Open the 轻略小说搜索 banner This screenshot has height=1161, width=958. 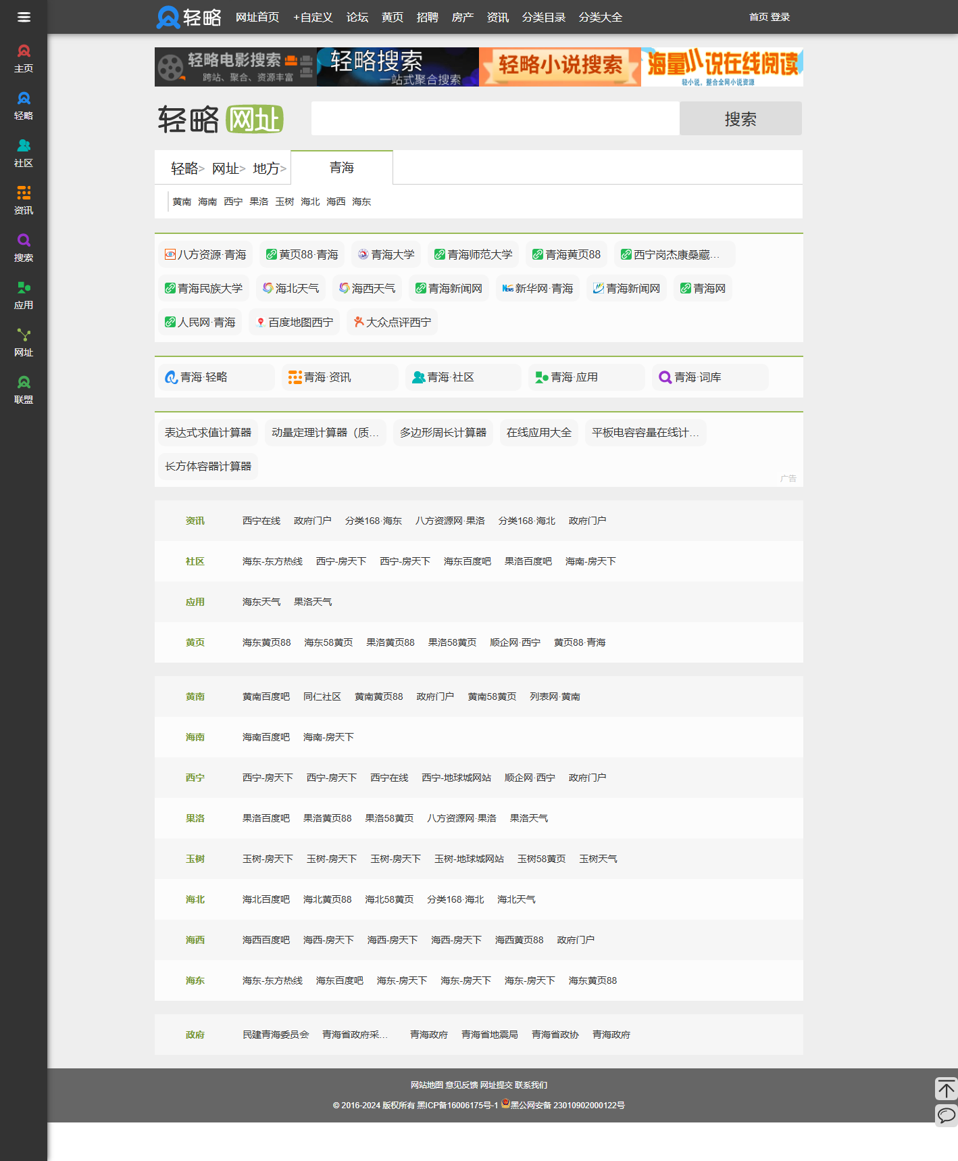560,66
